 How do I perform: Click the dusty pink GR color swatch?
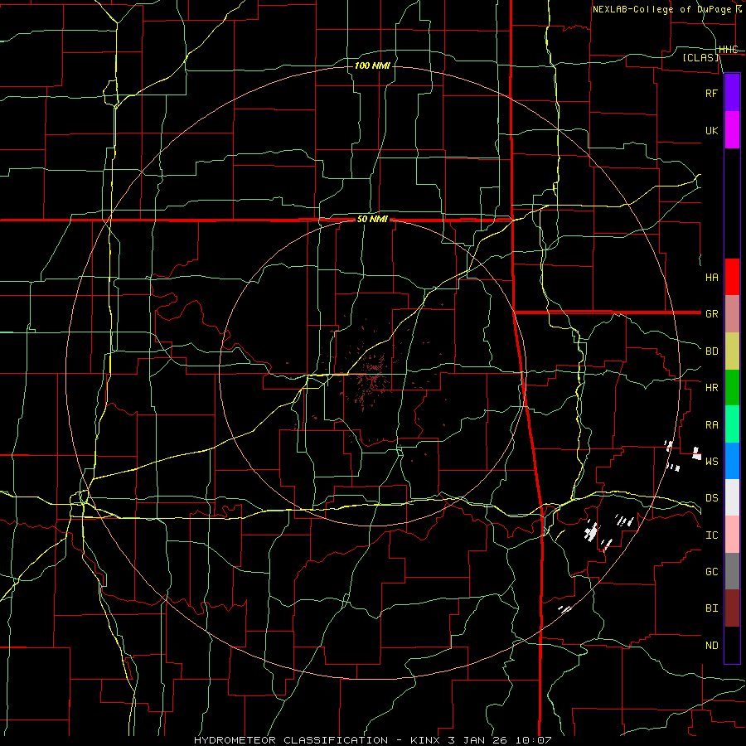[732, 314]
